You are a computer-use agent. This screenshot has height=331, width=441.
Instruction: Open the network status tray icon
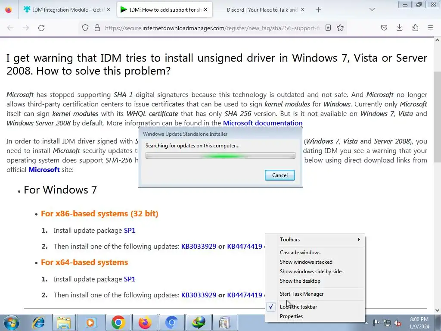coord(387,323)
